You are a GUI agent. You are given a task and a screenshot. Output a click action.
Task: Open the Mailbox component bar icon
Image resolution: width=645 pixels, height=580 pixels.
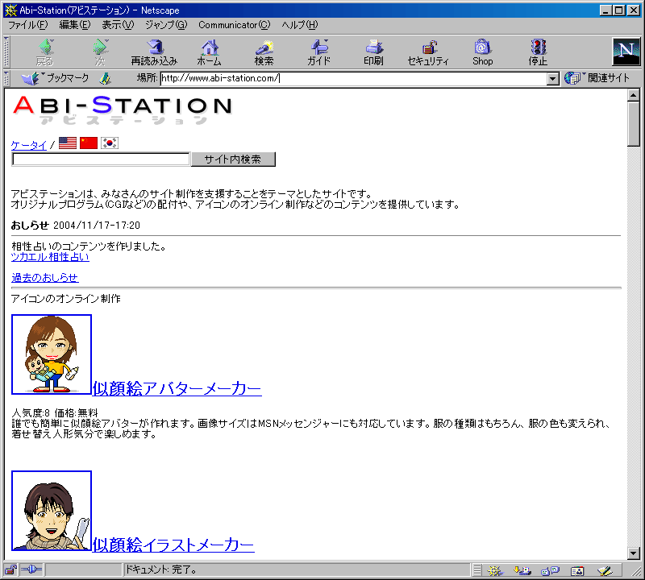point(522,570)
